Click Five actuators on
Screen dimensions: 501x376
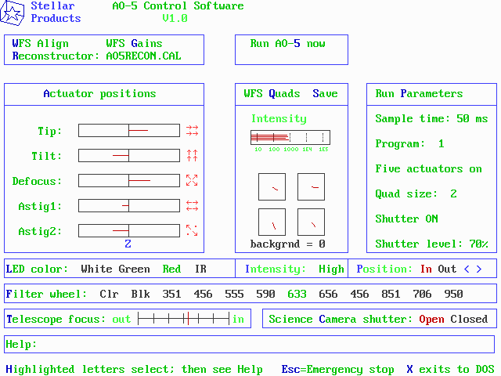tap(428, 169)
